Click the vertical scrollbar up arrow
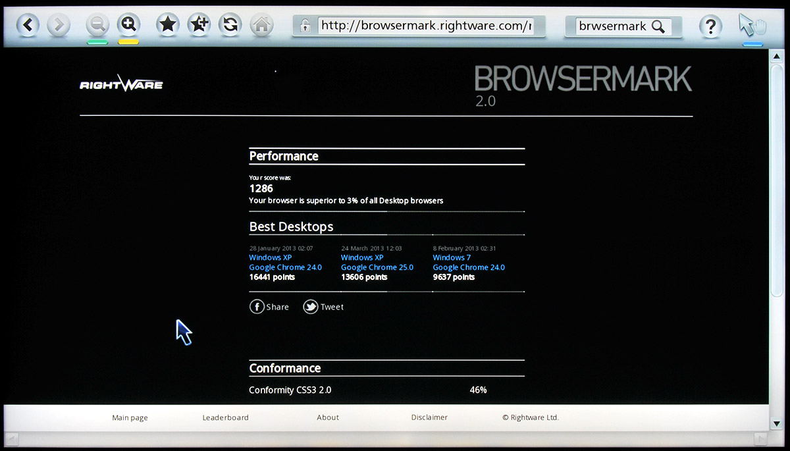Image resolution: width=790 pixels, height=451 pixels. tap(776, 56)
